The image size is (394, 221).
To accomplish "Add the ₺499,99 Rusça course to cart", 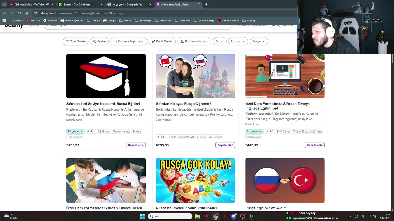I will pyautogui.click(x=136, y=145).
